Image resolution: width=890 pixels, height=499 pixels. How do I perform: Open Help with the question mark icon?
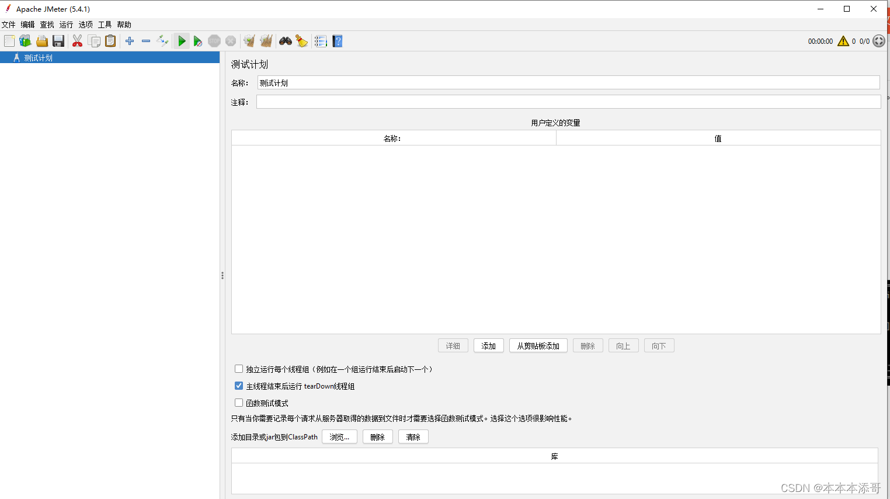(x=338, y=41)
